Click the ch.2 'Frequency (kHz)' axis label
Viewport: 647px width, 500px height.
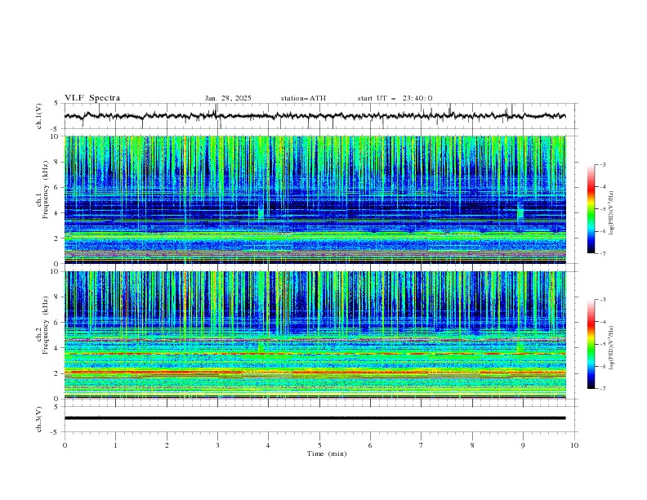point(46,325)
